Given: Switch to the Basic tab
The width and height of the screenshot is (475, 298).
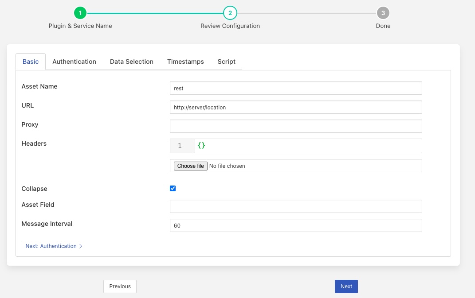Looking at the screenshot, I should 31,62.
